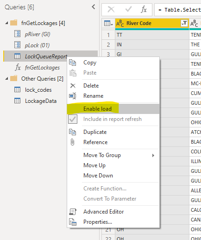Click the Queries [6] pane title
Image resolution: width=201 pixels, height=240 pixels.
click(x=19, y=7)
